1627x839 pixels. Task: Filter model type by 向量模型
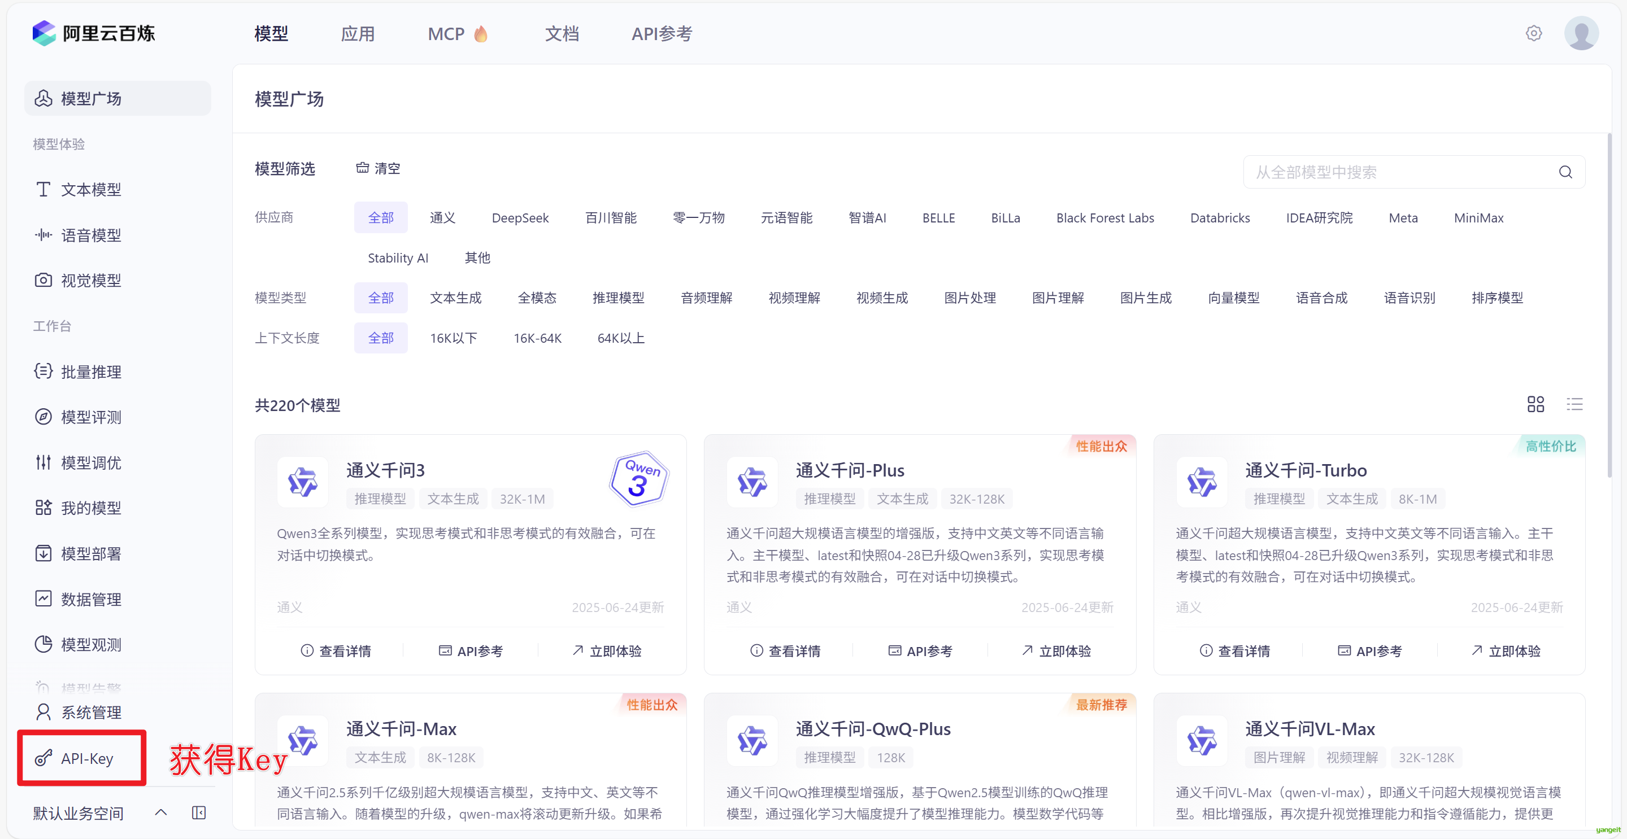(1233, 298)
